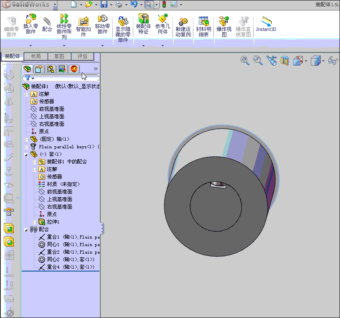Click 参考几何体 (Reference Geometry)

pos(162,24)
